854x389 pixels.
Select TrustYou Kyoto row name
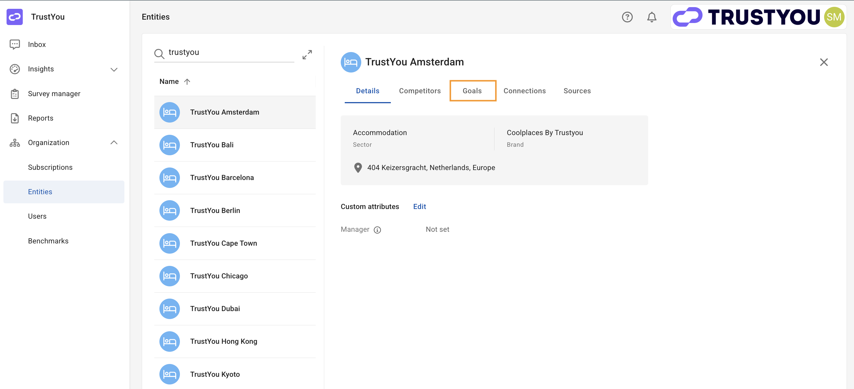215,374
